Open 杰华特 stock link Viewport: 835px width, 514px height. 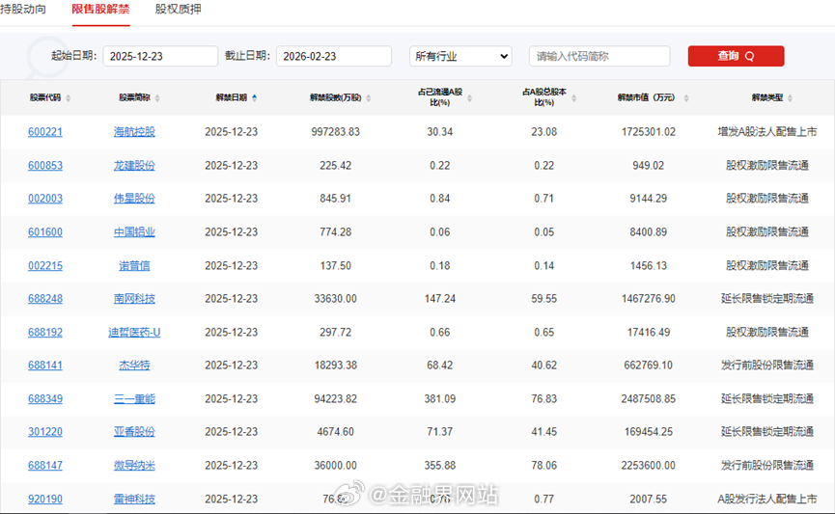(134, 365)
